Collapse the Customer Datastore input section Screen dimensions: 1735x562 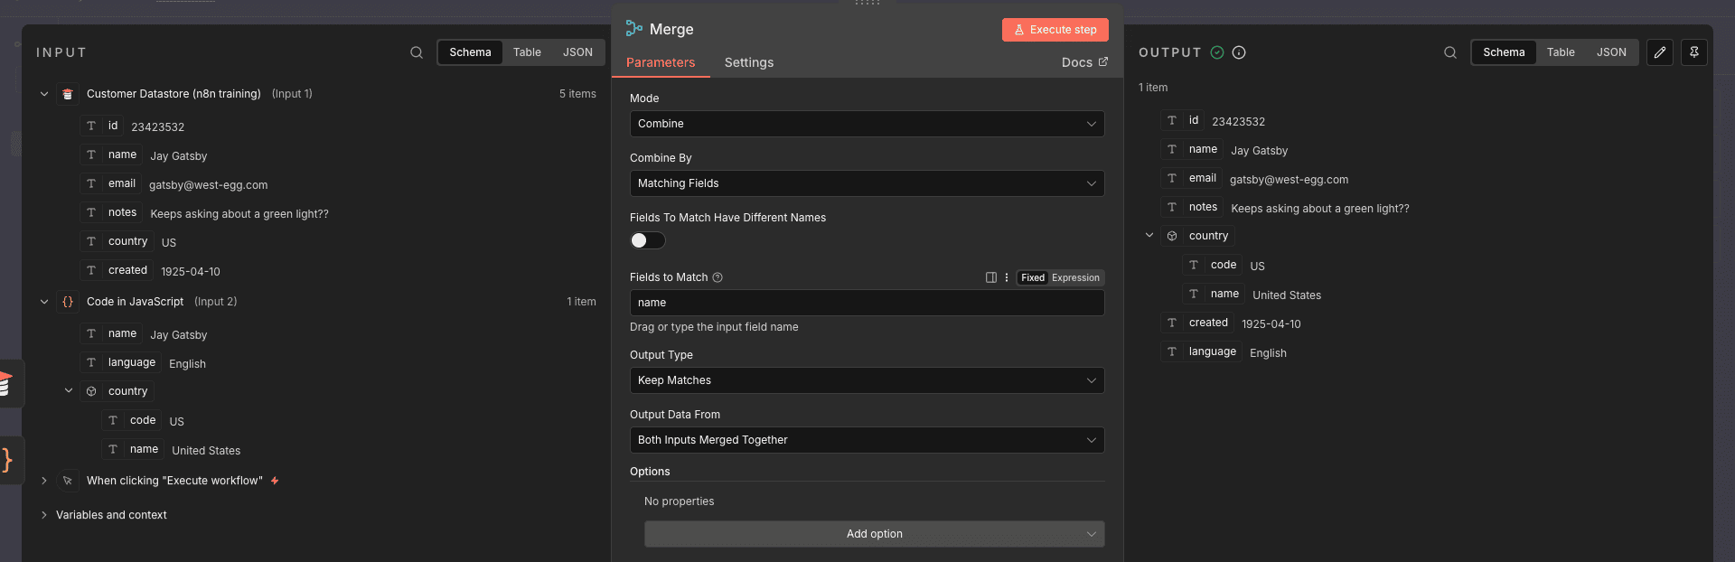(x=44, y=94)
